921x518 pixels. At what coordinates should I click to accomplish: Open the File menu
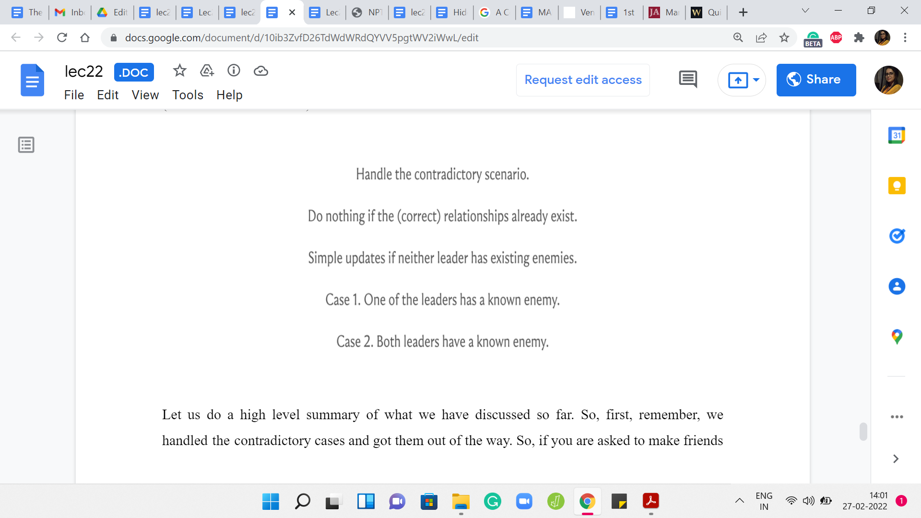[74, 95]
